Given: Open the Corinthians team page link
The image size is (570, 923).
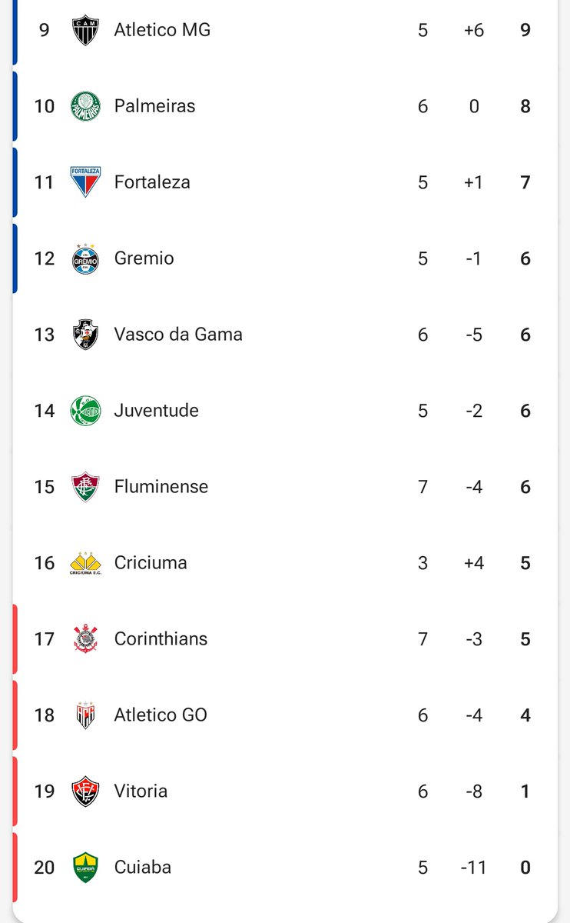Looking at the screenshot, I should pyautogui.click(x=161, y=639).
